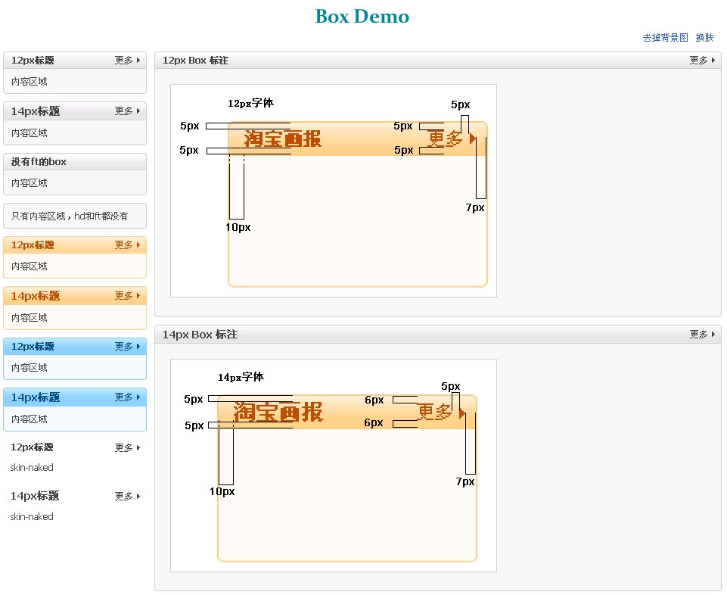Screen dimensions: 727x595
Task: Open 更多 in orange 14px标题 box
Action: click(128, 296)
